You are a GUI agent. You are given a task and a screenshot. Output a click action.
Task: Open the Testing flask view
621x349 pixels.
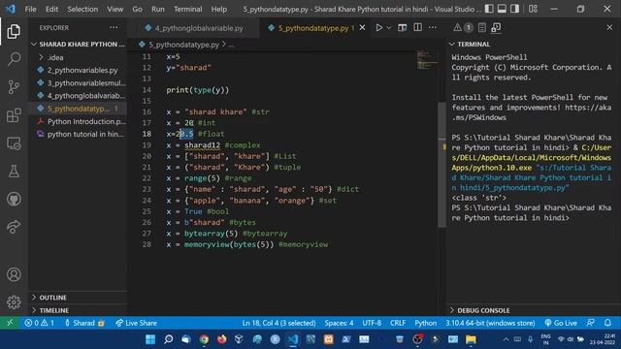[14, 171]
